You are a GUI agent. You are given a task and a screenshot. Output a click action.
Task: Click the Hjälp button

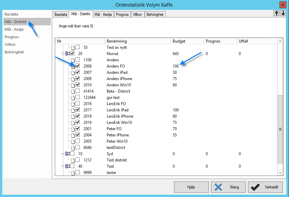(191, 187)
